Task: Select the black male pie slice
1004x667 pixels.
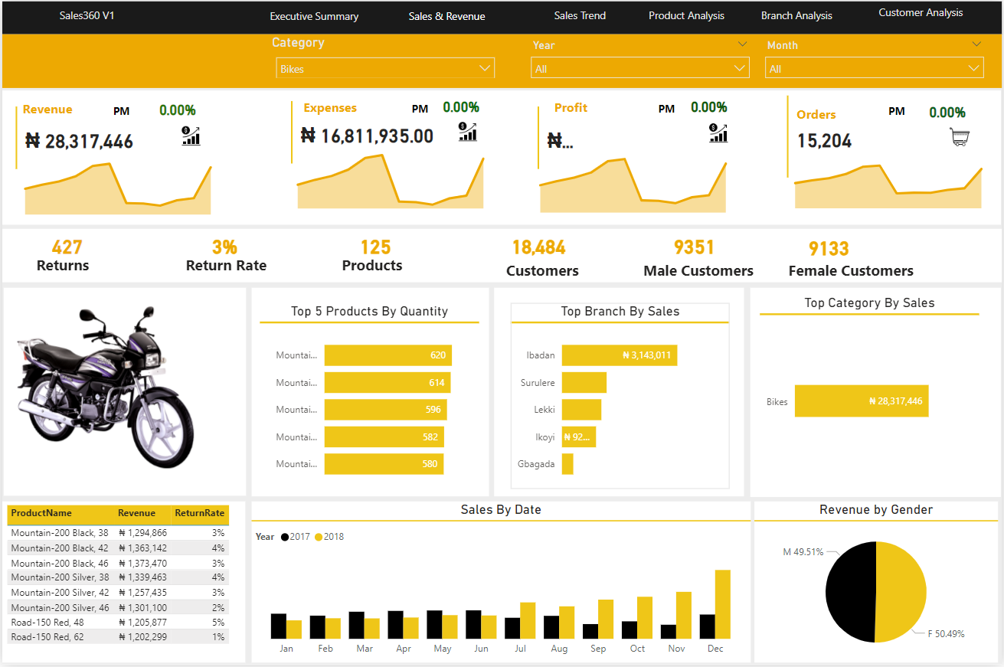Action: (x=850, y=592)
